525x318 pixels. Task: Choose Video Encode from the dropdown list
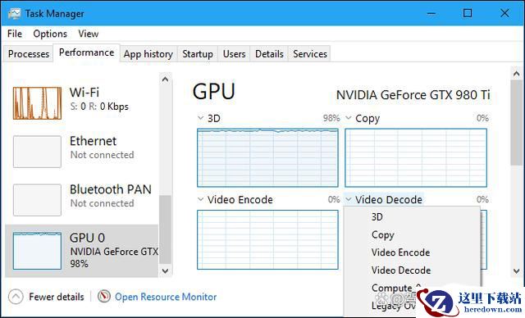400,252
